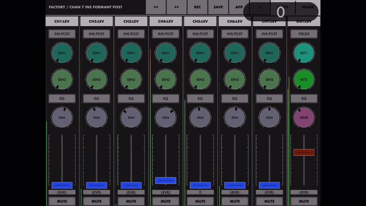Image resolution: width=366 pixels, height=206 pixels.
Task: Select channel 3 PAN knob
Action: [x=131, y=118]
